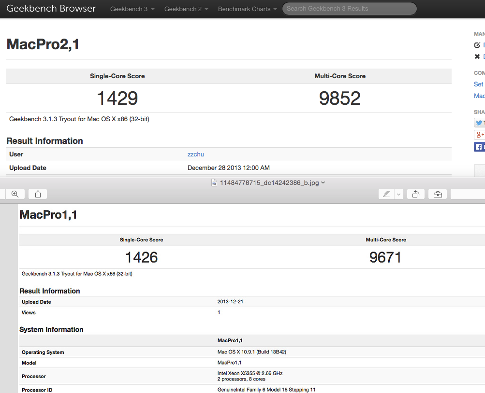This screenshot has width=485, height=393.
Task: Click the Preview search field
Action: point(468,194)
